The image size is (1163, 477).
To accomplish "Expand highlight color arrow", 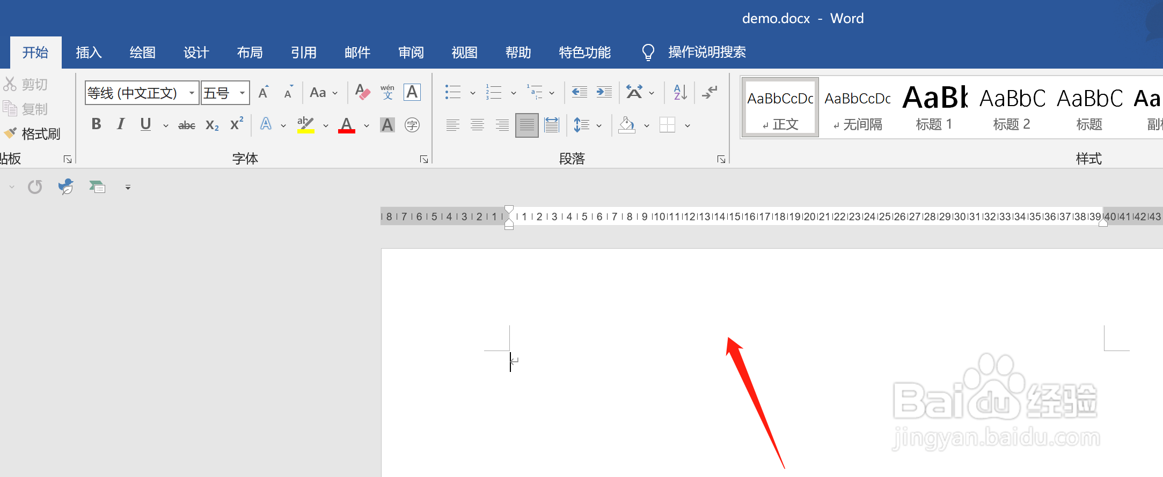I will (326, 126).
